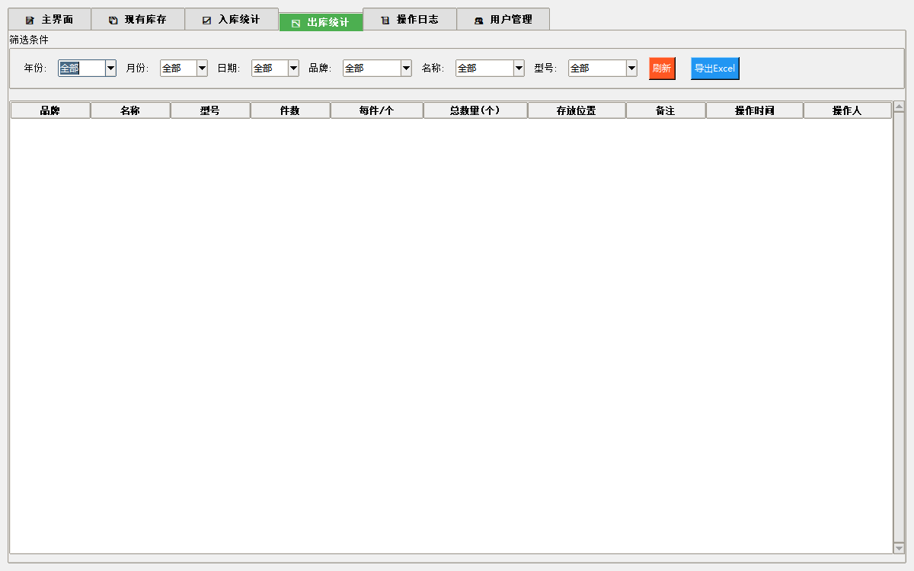Click the 操作日志 tab icon
Screen dimensions: 914x571
[x=385, y=20]
